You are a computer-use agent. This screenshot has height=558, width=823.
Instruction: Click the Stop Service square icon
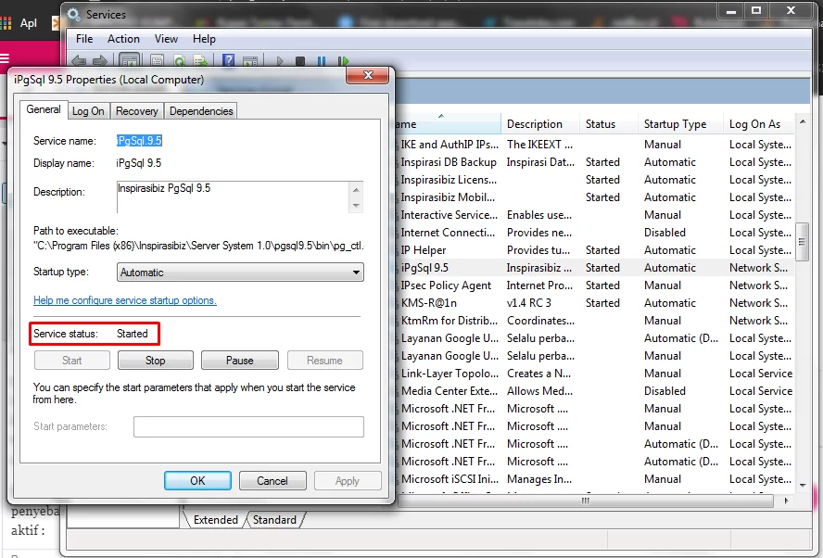[x=300, y=61]
